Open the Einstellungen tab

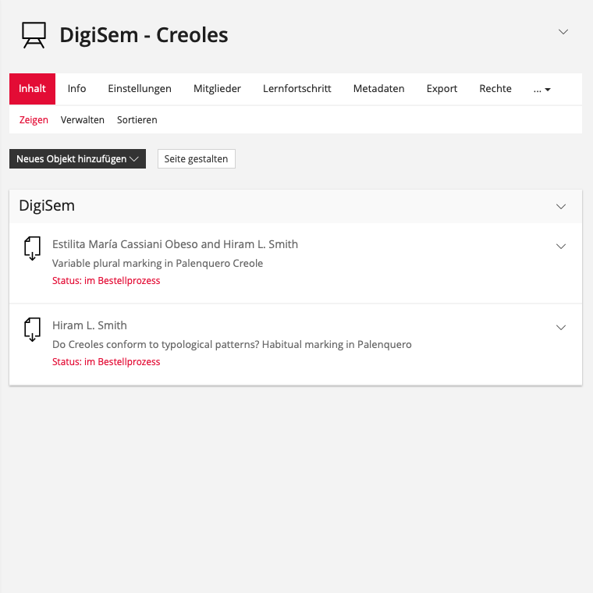(x=140, y=89)
